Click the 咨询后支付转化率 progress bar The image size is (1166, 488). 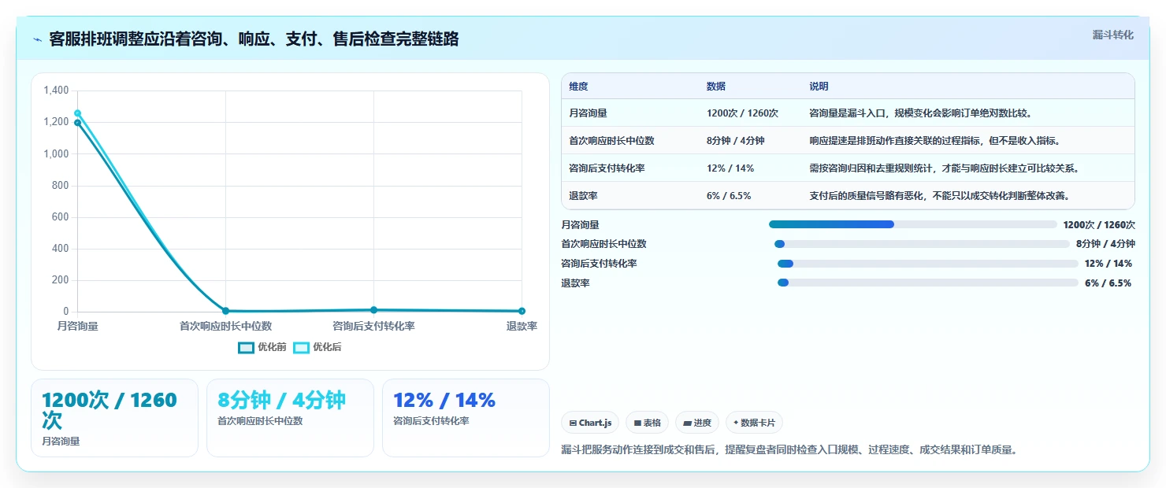point(927,264)
